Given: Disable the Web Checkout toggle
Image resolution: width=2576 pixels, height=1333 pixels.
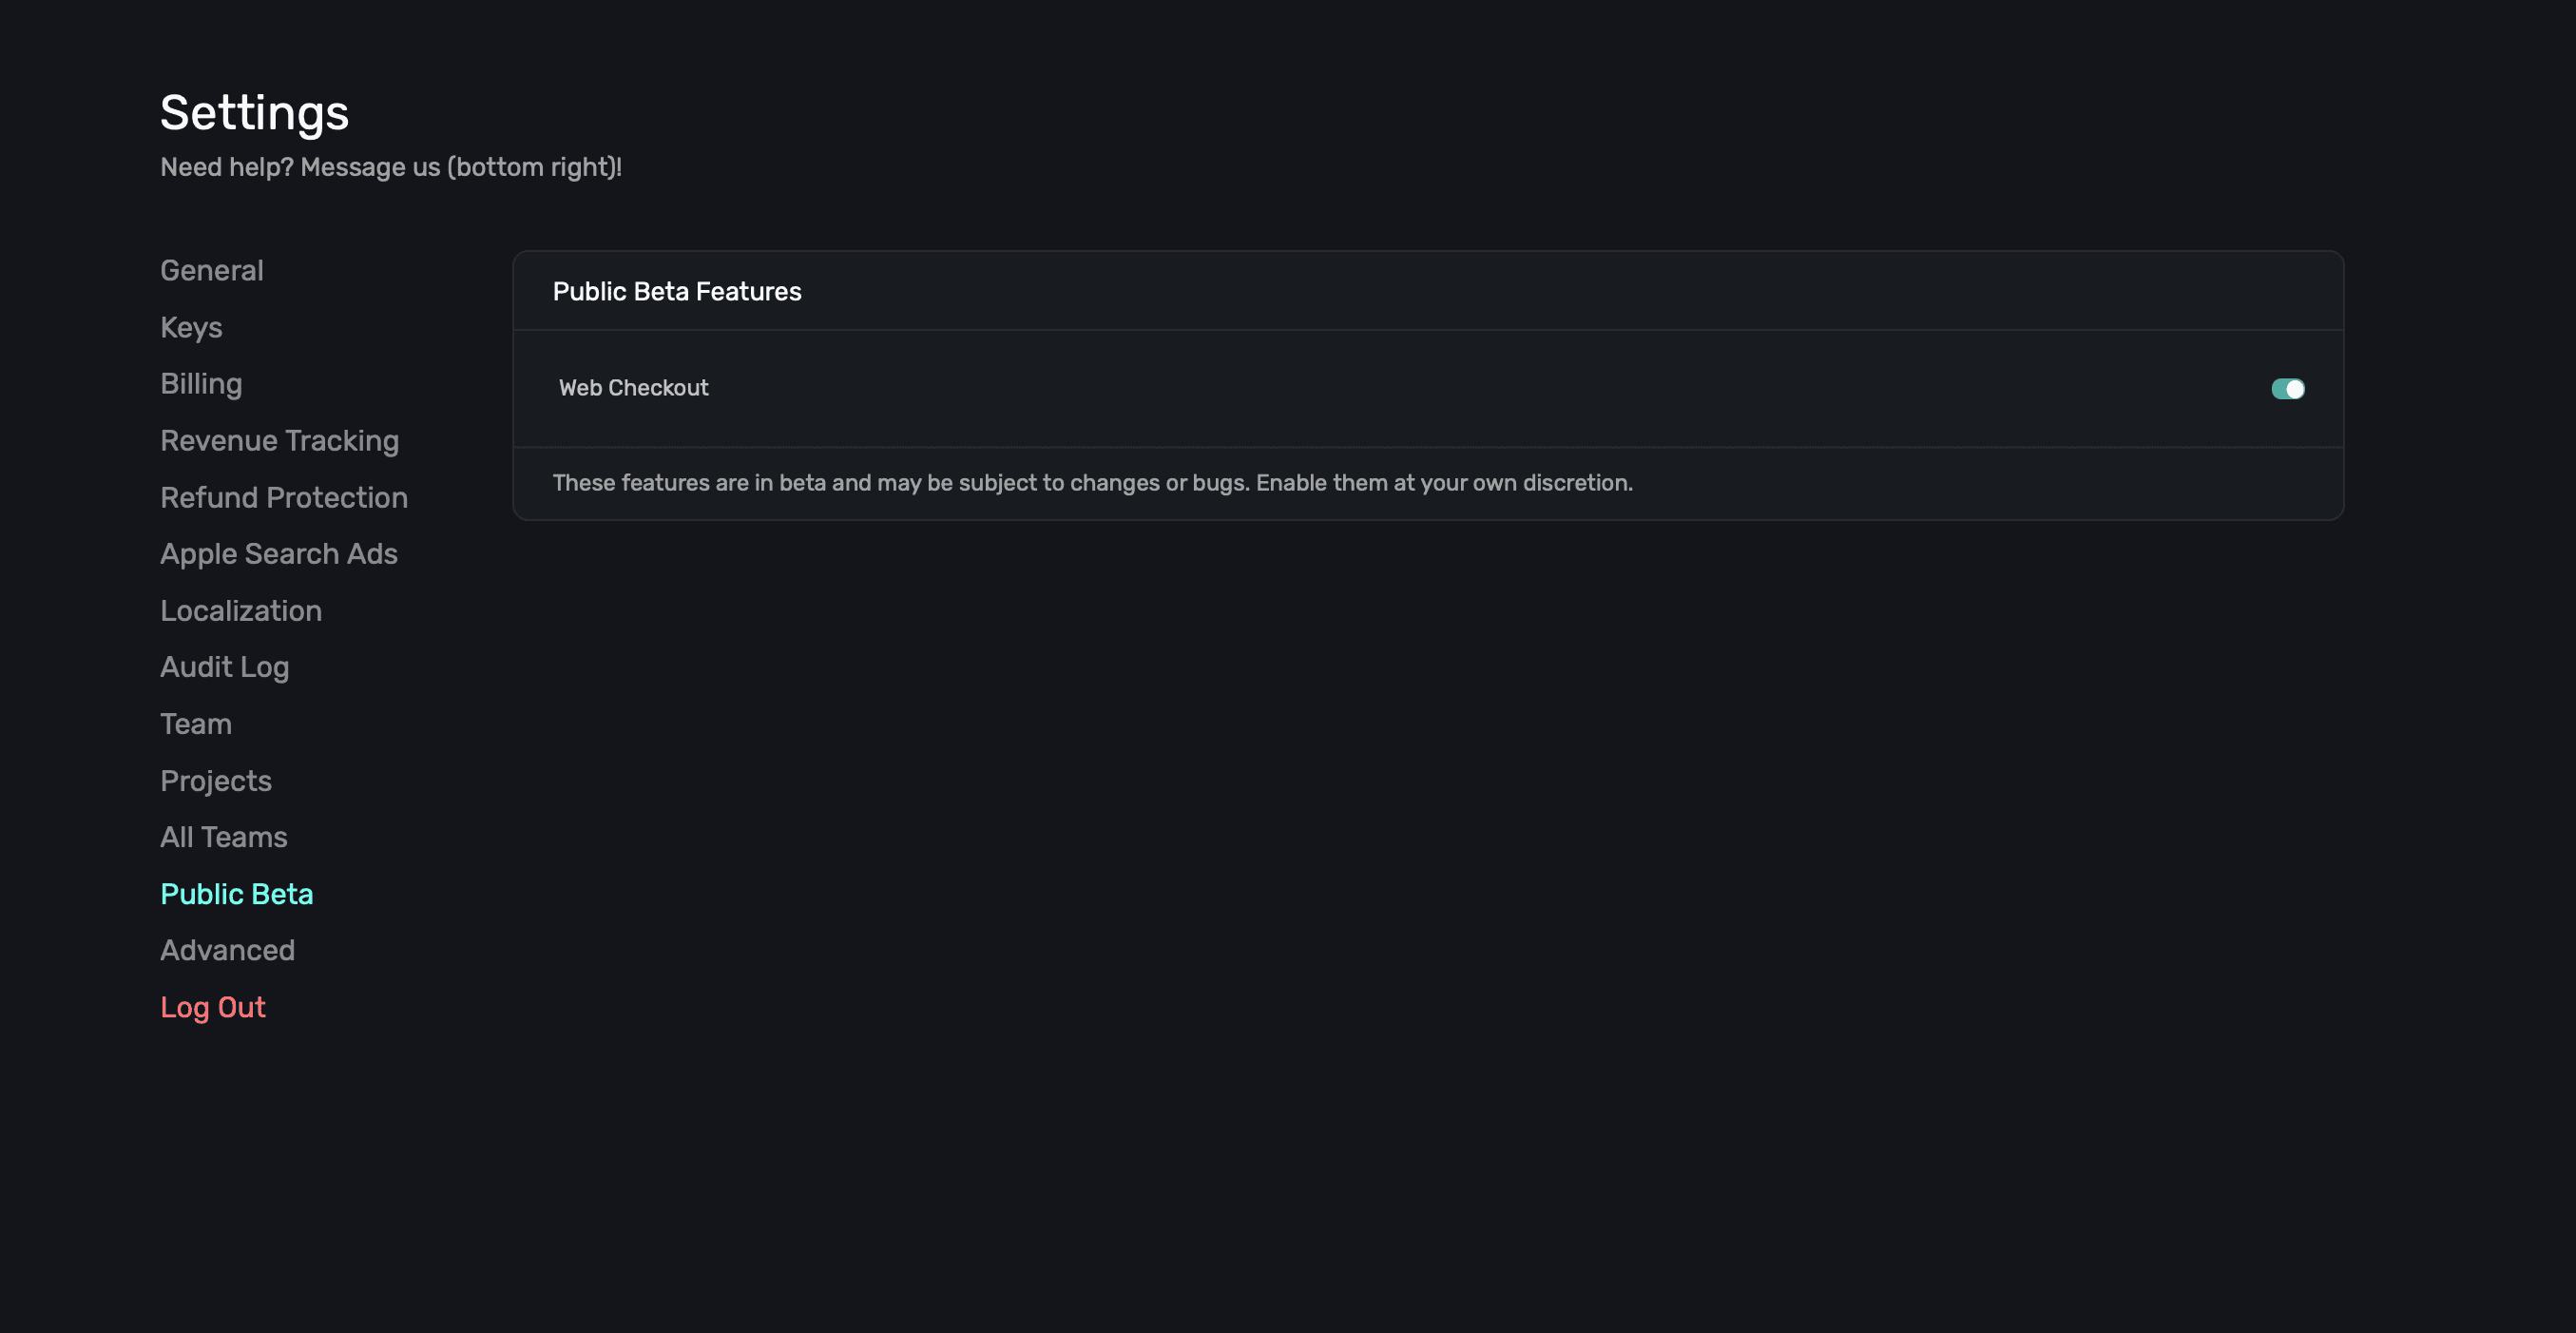Looking at the screenshot, I should 2287,389.
